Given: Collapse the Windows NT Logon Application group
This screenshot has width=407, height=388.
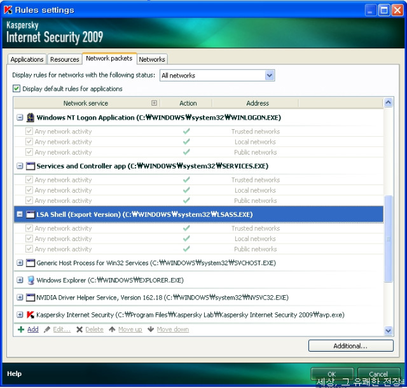Looking at the screenshot, I should click(20, 118).
